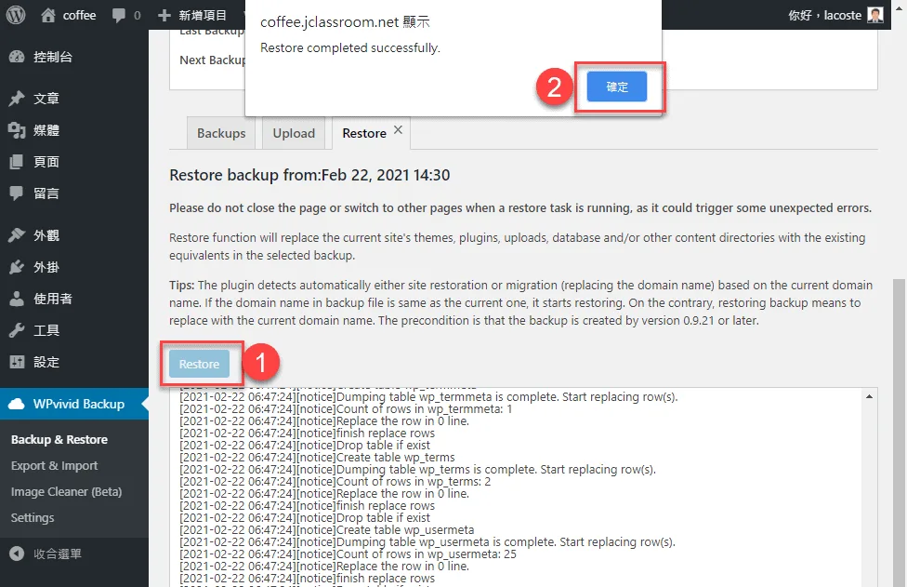Click log line 'Create table wp_terms'

[317, 458]
